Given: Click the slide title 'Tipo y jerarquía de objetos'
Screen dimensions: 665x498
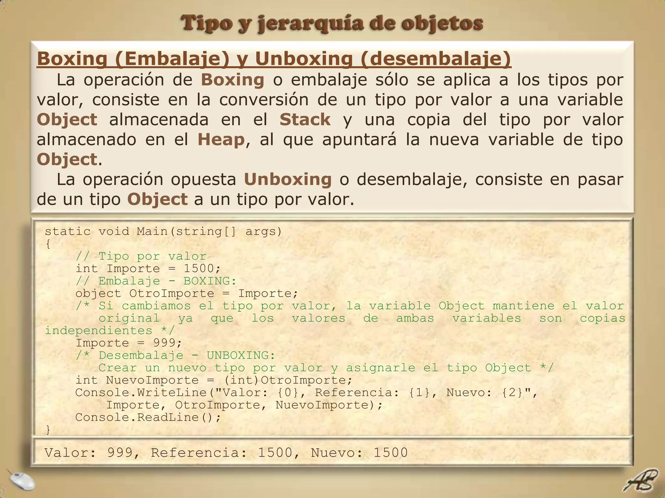Looking at the screenshot, I should click(332, 24).
